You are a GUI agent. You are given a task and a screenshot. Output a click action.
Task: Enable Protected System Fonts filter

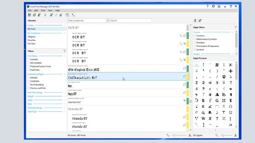pyautogui.click(x=29, y=66)
